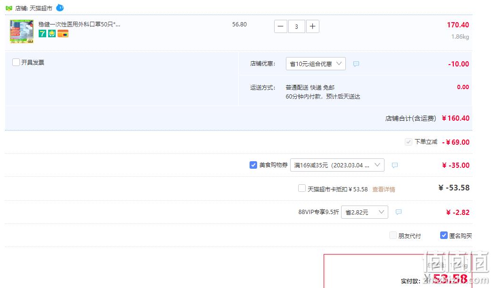Open the 省2.82元 discount dropdown
Viewport: 493px width, 288px height.
click(364, 212)
